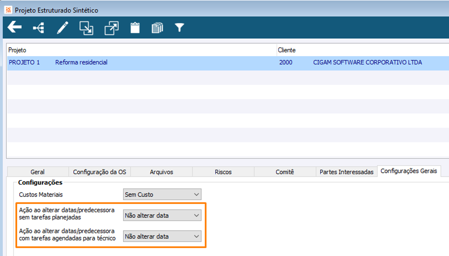Click the Projeto column header
449x256 pixels.
pyautogui.click(x=17, y=50)
